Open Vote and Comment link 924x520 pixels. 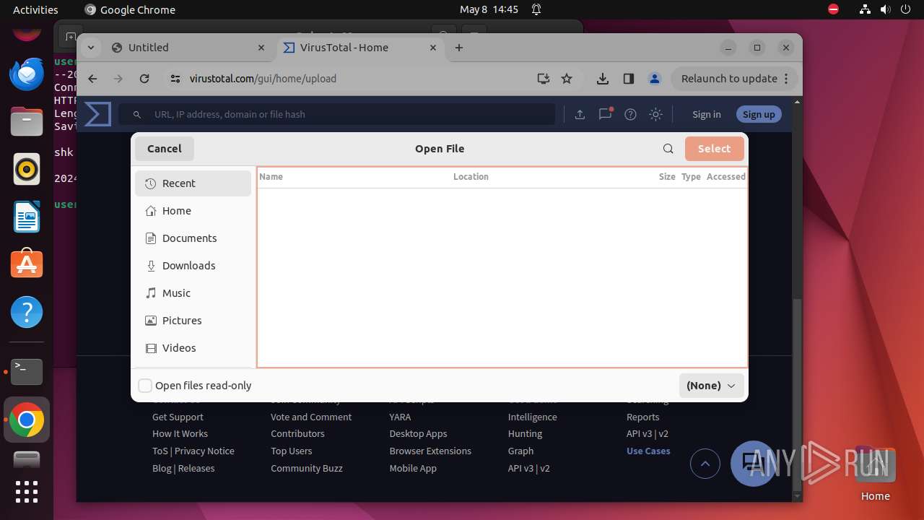(311, 417)
